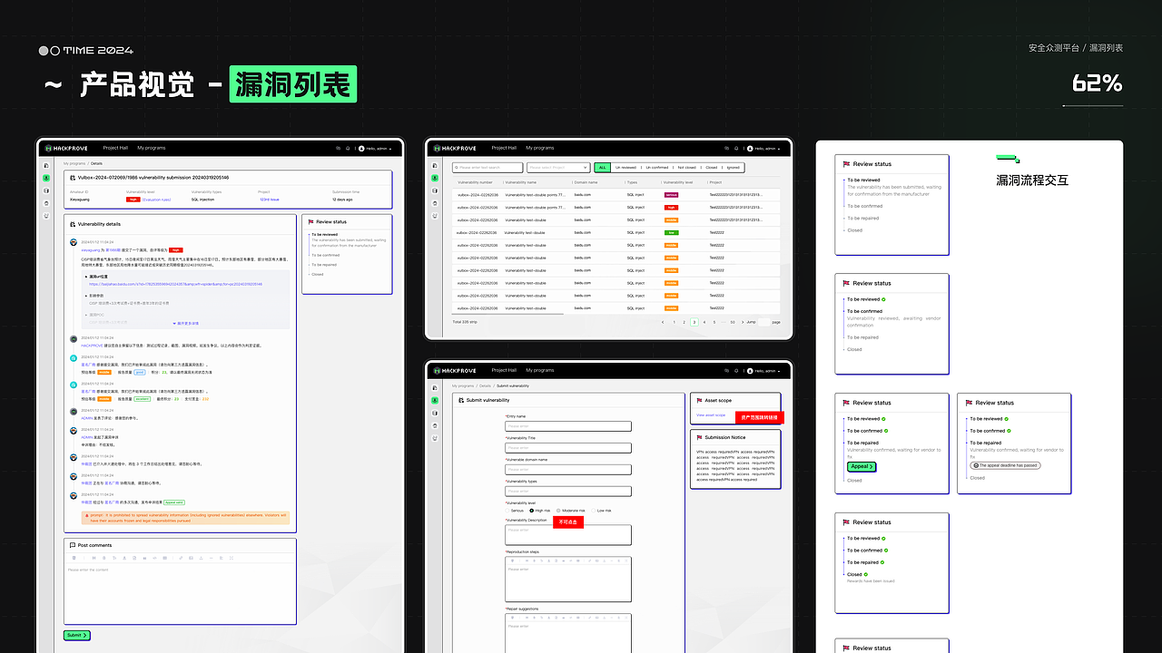This screenshot has width=1162, height=653.
Task: Click the admin avatar in the details window
Action: tap(361, 149)
